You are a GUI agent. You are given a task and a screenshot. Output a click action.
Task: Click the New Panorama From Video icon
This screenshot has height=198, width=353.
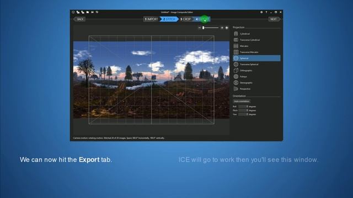83,12
